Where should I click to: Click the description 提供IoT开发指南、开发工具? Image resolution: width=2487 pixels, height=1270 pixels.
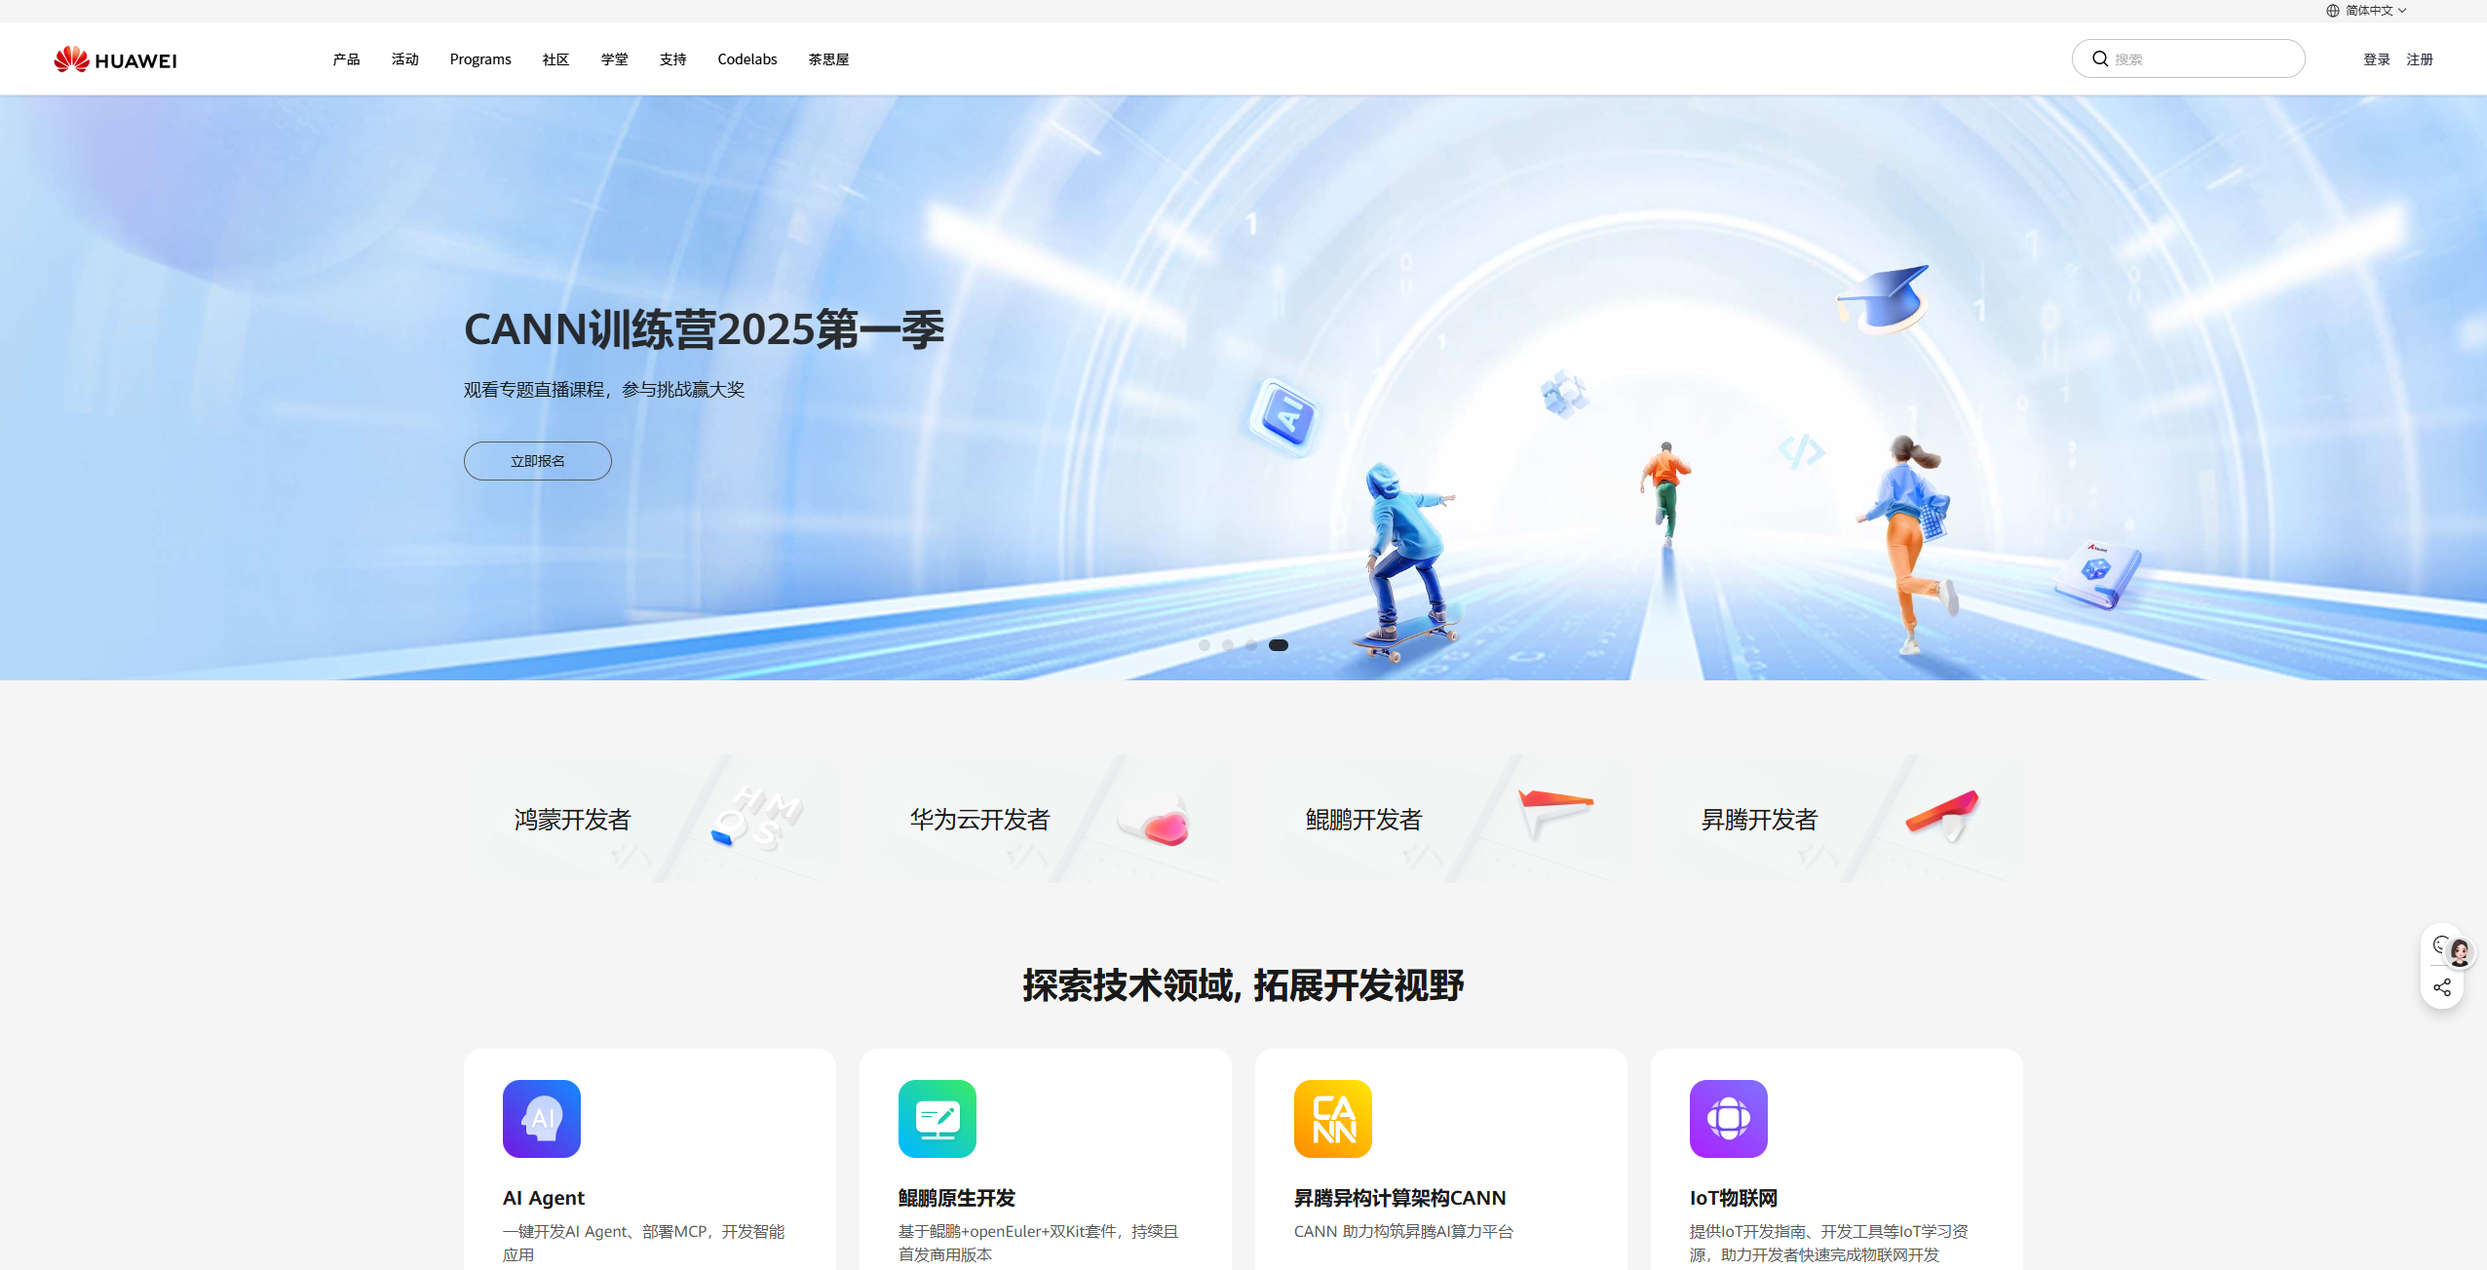point(1829,1244)
